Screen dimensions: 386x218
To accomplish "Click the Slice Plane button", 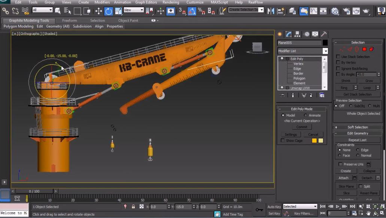I will (x=346, y=186).
